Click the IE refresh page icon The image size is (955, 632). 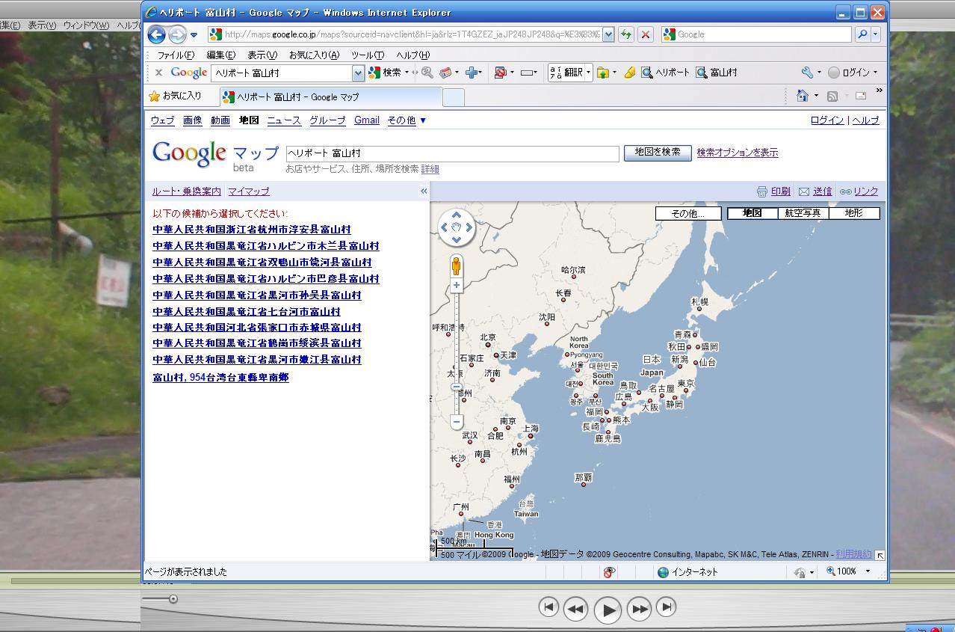626,34
